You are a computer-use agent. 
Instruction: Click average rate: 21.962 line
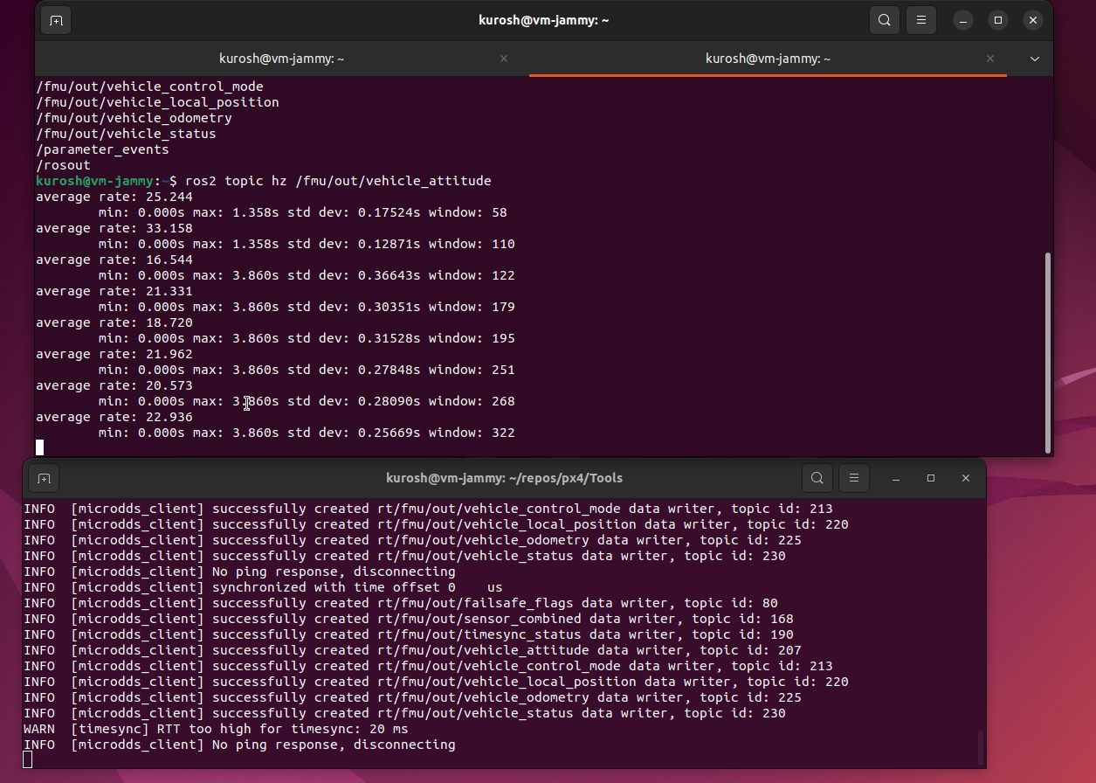[x=114, y=354]
